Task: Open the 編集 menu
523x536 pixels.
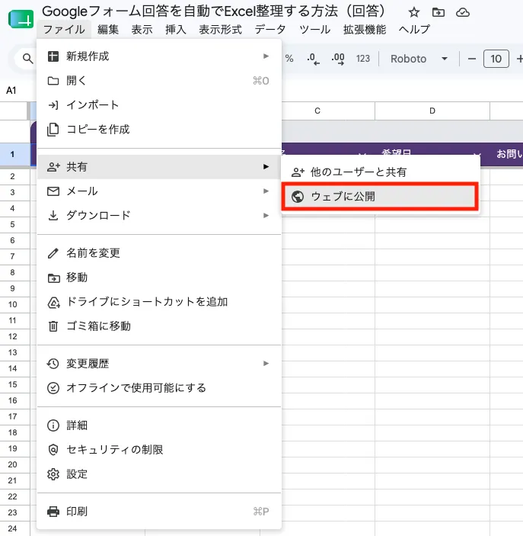Action: coord(108,30)
